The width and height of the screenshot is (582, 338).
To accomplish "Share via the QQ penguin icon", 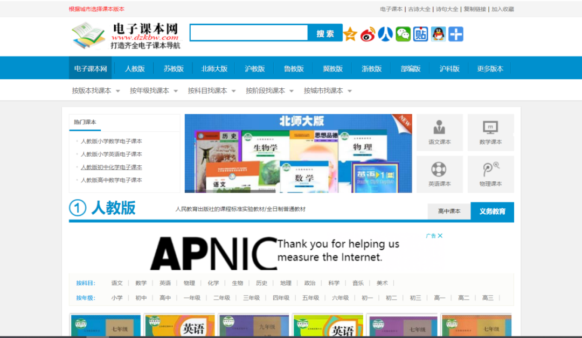I will [438, 33].
